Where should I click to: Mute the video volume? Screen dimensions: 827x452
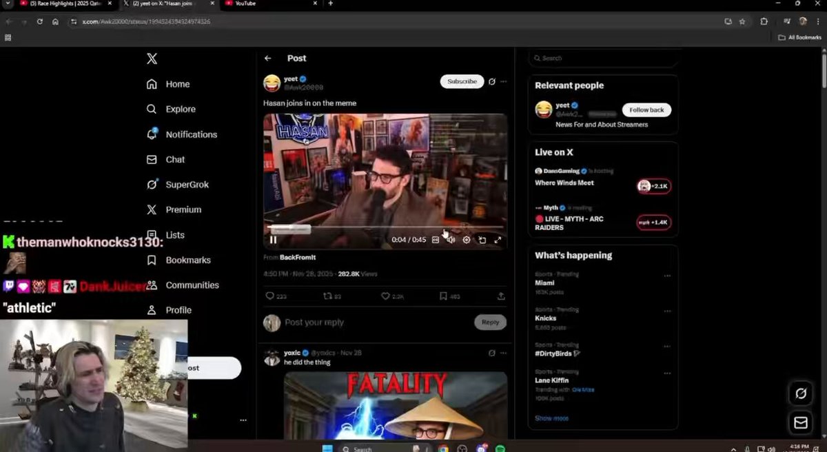coord(451,240)
